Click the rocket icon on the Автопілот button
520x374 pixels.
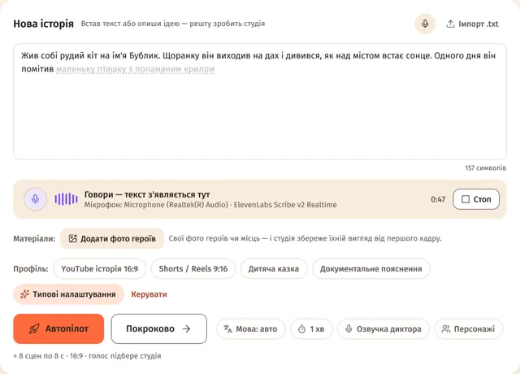34,328
